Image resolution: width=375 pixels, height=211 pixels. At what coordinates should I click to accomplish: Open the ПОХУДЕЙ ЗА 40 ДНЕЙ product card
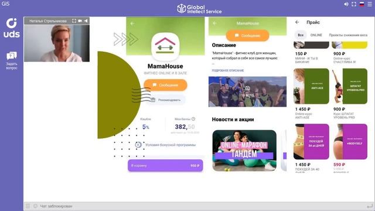pyautogui.click(x=311, y=142)
